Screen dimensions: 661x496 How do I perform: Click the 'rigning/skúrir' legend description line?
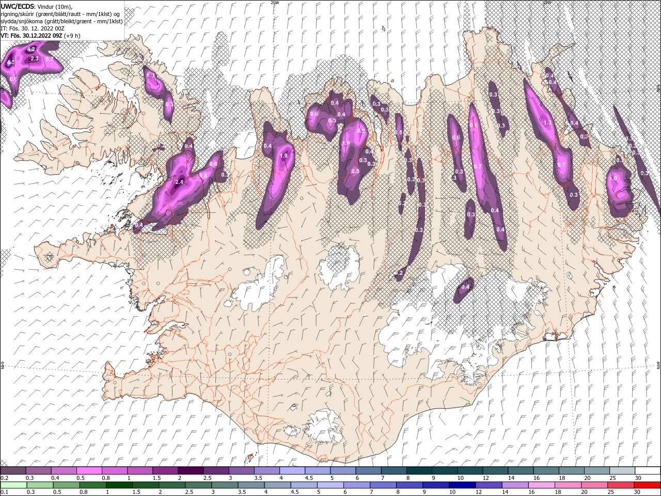pyautogui.click(x=60, y=13)
